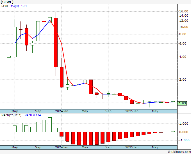
Task: Click the 14.00 price axis label
Action: point(184,16)
